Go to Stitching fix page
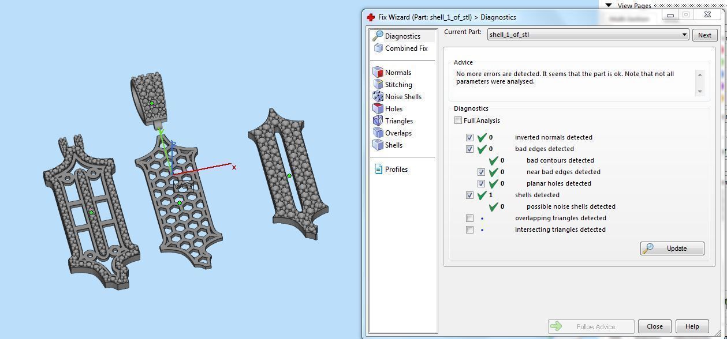The image size is (727, 339). point(398,85)
